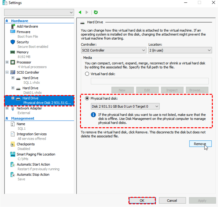
Task: Click the Integration Services icon
Action: pyautogui.click(x=13, y=134)
